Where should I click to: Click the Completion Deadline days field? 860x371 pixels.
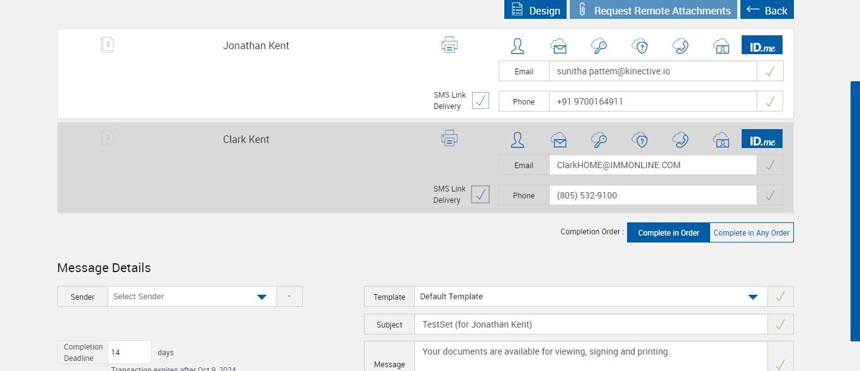click(130, 353)
